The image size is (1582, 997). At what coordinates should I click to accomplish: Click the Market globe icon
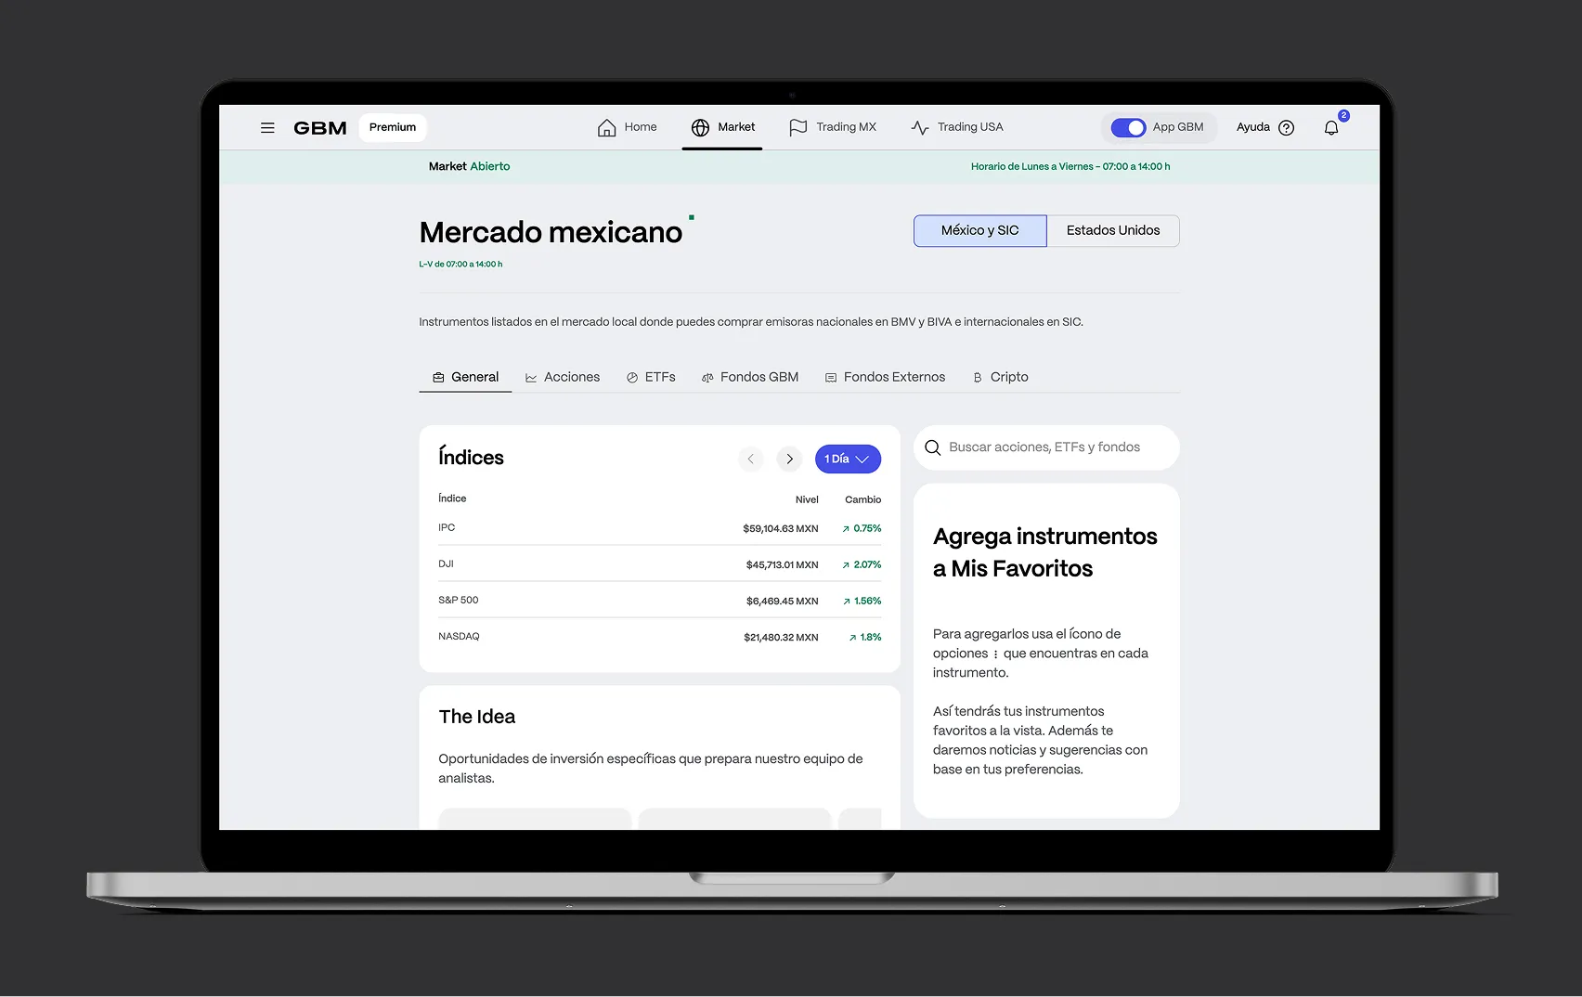coord(700,128)
